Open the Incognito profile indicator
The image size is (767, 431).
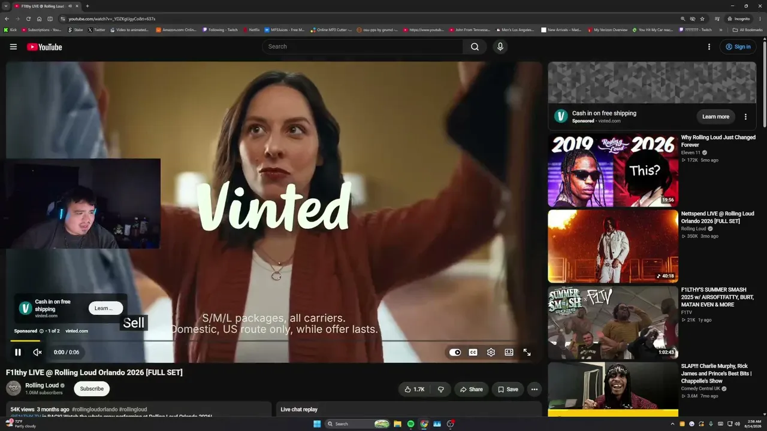[x=738, y=19]
